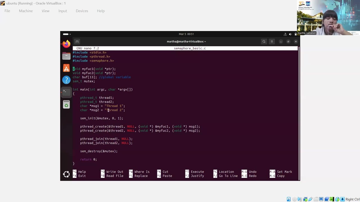Launch Ubuntu Software from the dock
Screen dimensions: 360x202
point(66,68)
